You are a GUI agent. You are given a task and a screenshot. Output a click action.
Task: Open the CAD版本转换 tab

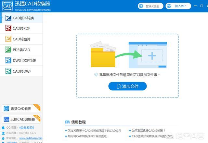tap(21, 18)
